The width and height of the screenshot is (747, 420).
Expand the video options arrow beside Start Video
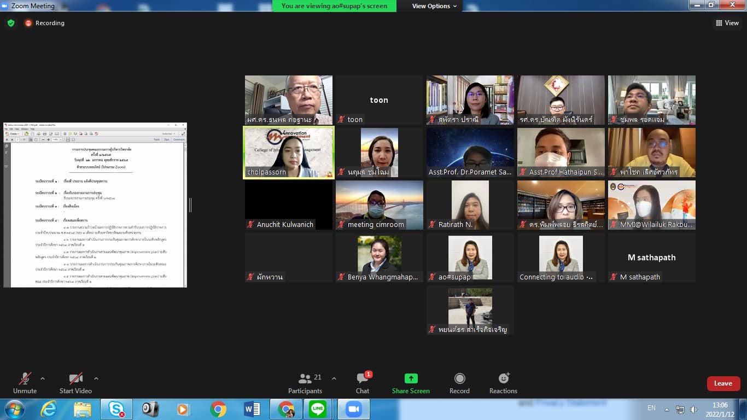pos(96,378)
